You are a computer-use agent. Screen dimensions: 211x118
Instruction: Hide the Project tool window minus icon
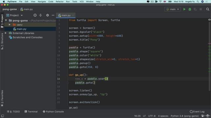[x=53, y=15]
